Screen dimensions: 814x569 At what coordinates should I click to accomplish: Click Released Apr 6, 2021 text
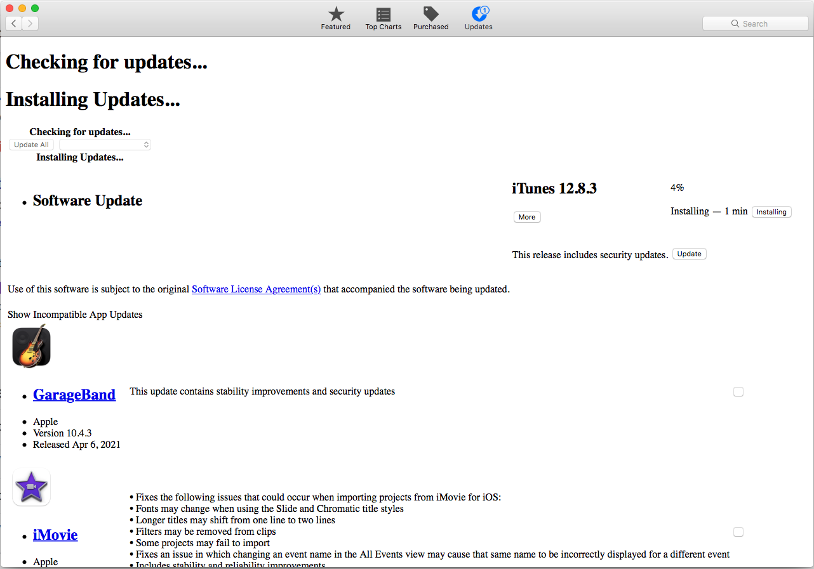(x=77, y=445)
